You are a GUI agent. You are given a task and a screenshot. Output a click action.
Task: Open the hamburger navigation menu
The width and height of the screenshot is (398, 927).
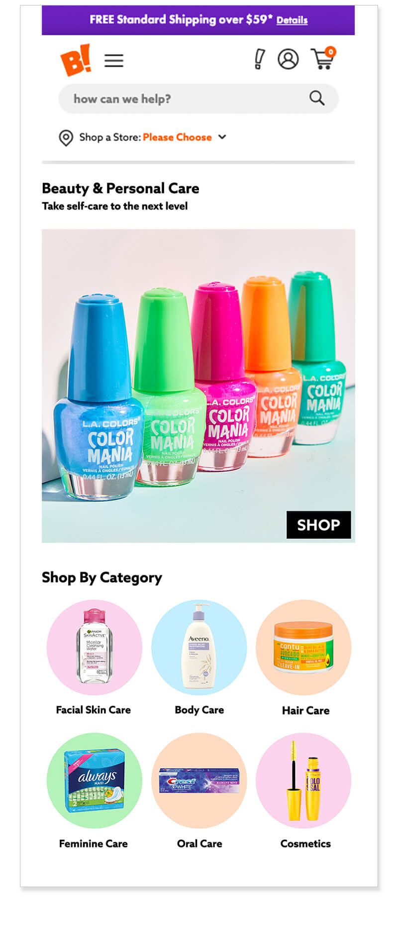pos(114,61)
